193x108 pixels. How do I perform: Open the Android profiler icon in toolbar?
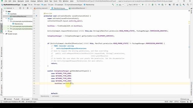159,5
